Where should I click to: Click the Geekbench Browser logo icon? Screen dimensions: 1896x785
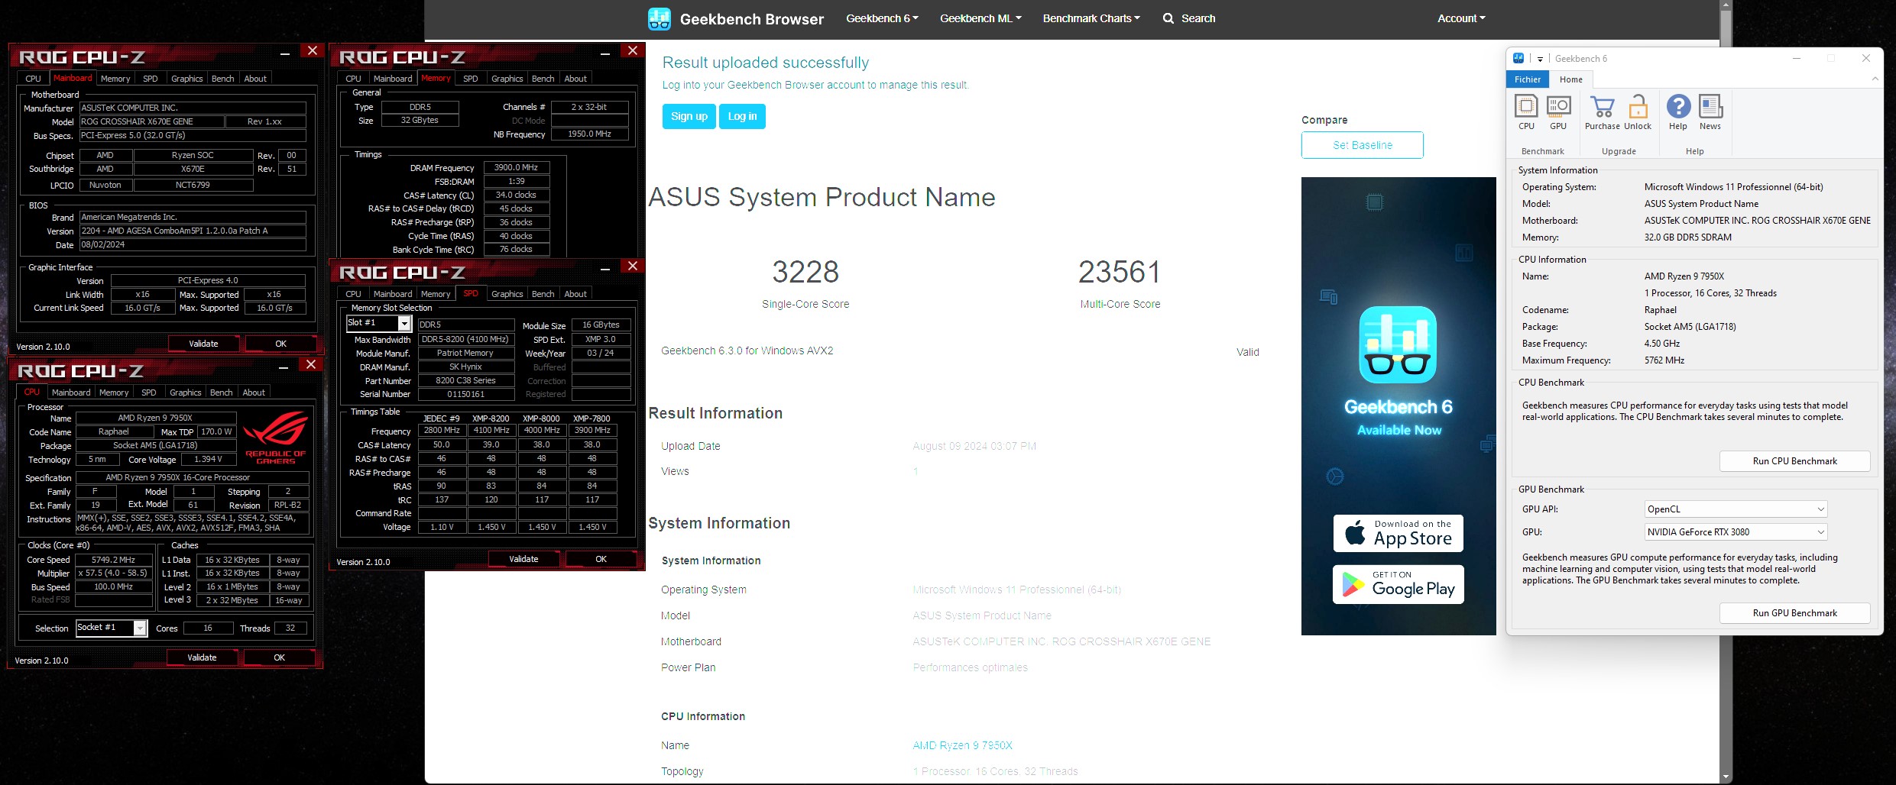point(659,18)
